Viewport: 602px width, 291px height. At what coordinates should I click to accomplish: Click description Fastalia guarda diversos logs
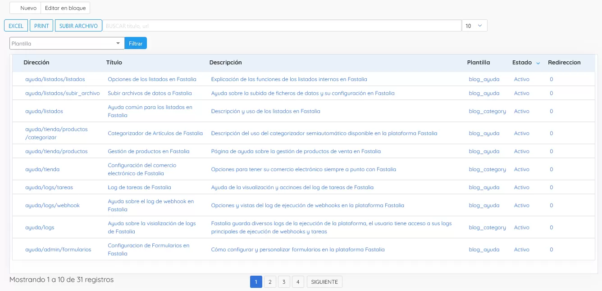point(331,227)
